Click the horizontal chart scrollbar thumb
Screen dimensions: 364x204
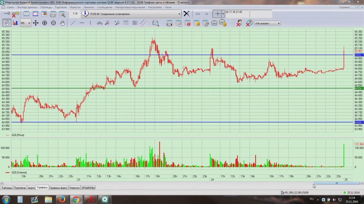coord(337,183)
